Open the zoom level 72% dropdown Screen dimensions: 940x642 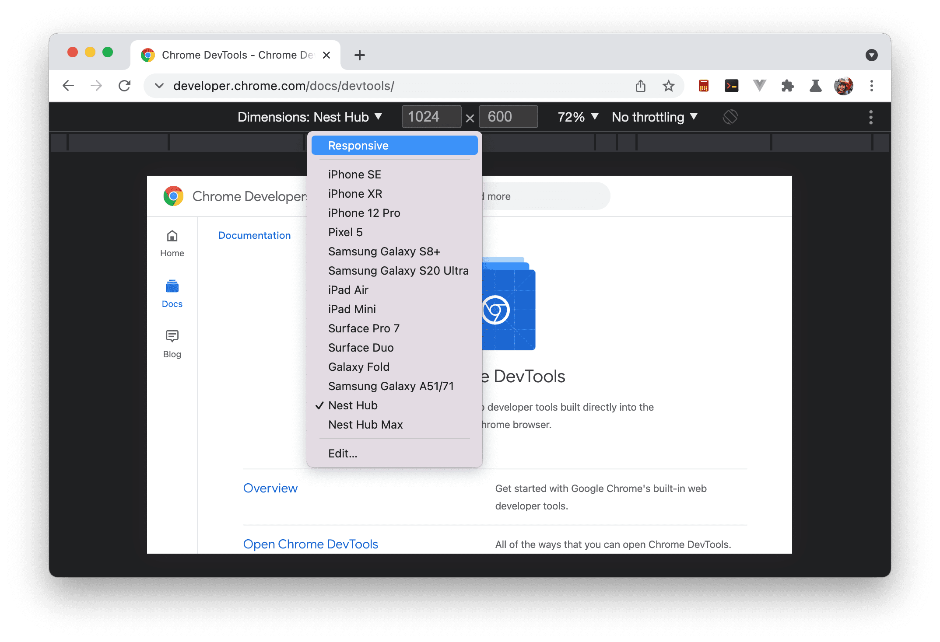click(577, 116)
